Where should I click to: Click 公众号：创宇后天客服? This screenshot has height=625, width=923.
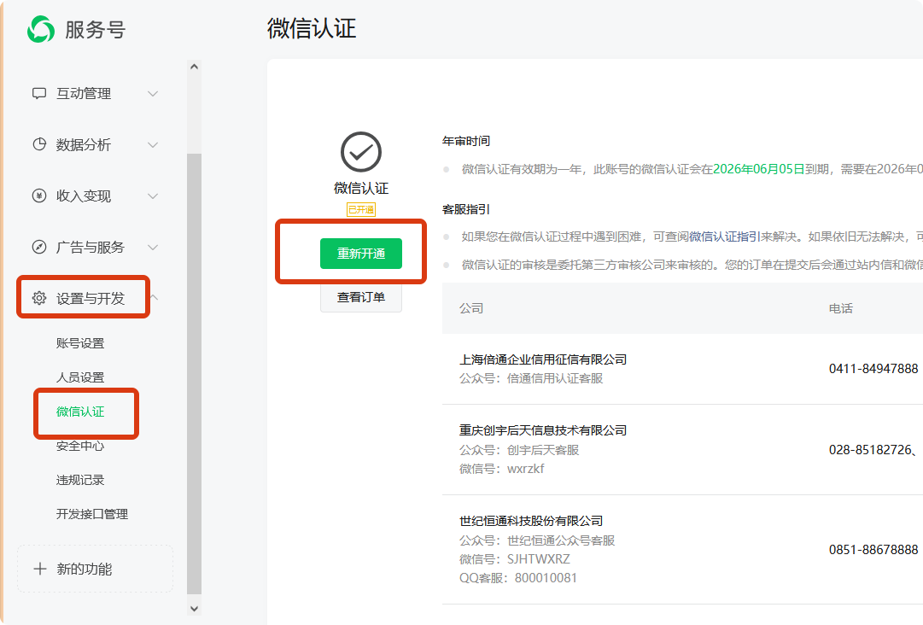pyautogui.click(x=519, y=450)
